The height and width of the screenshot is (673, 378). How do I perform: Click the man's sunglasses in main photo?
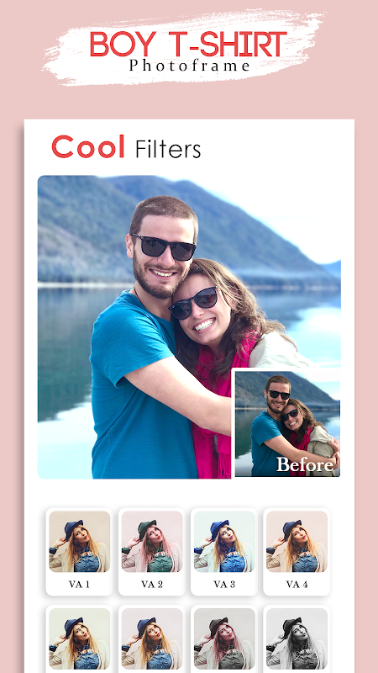[x=164, y=246]
